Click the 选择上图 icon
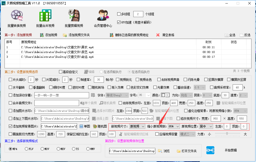Screen dimensions: 256x162 point(94,119)
